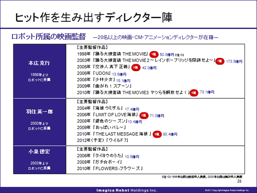Screen dimensions: 257x193
Task: Select the 71.0億円 value
Action: point(157,116)
